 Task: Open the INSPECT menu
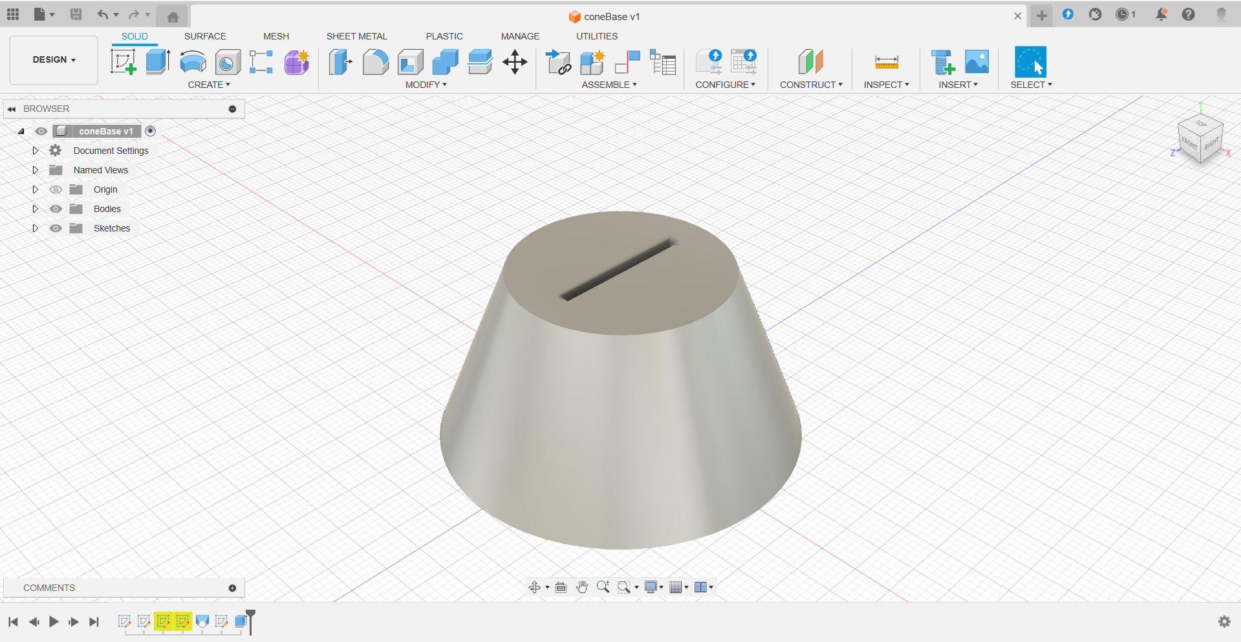887,85
